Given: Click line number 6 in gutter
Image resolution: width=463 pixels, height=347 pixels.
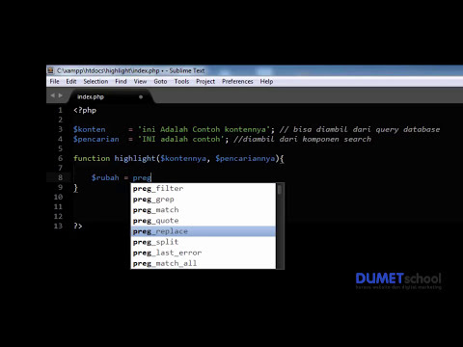Looking at the screenshot, I should (x=60, y=158).
